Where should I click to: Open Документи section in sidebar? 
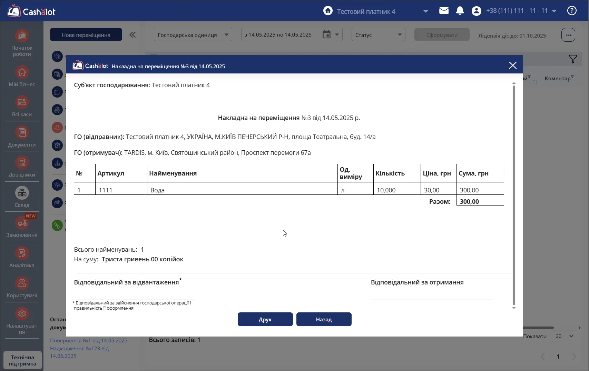(22, 137)
